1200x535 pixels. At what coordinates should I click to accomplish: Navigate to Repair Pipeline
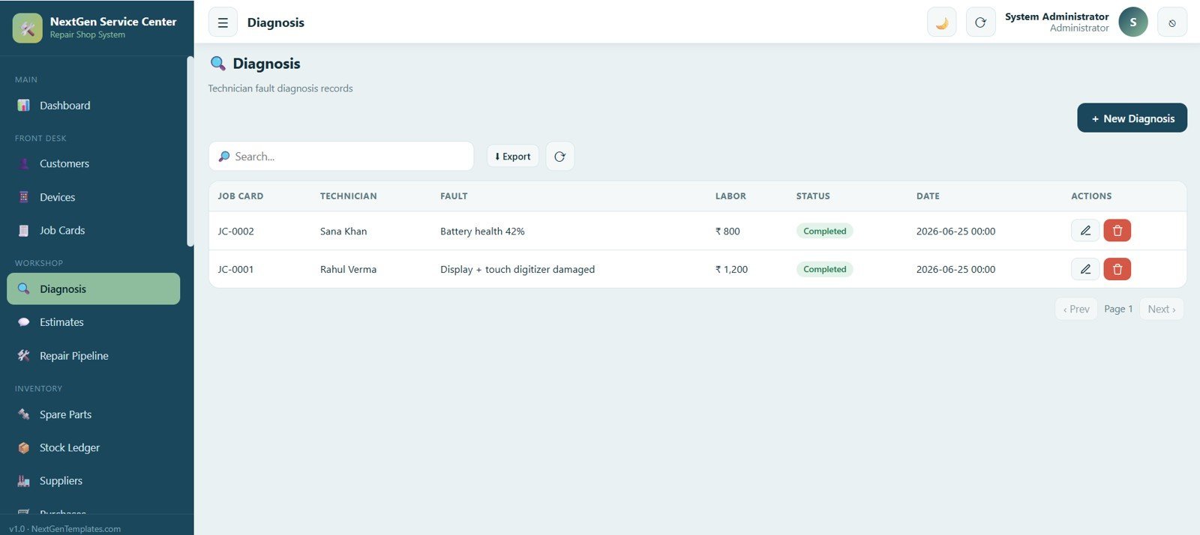click(93, 355)
